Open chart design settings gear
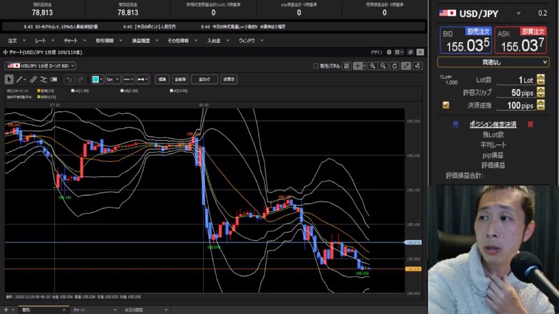559x314 pixels. (x=389, y=52)
